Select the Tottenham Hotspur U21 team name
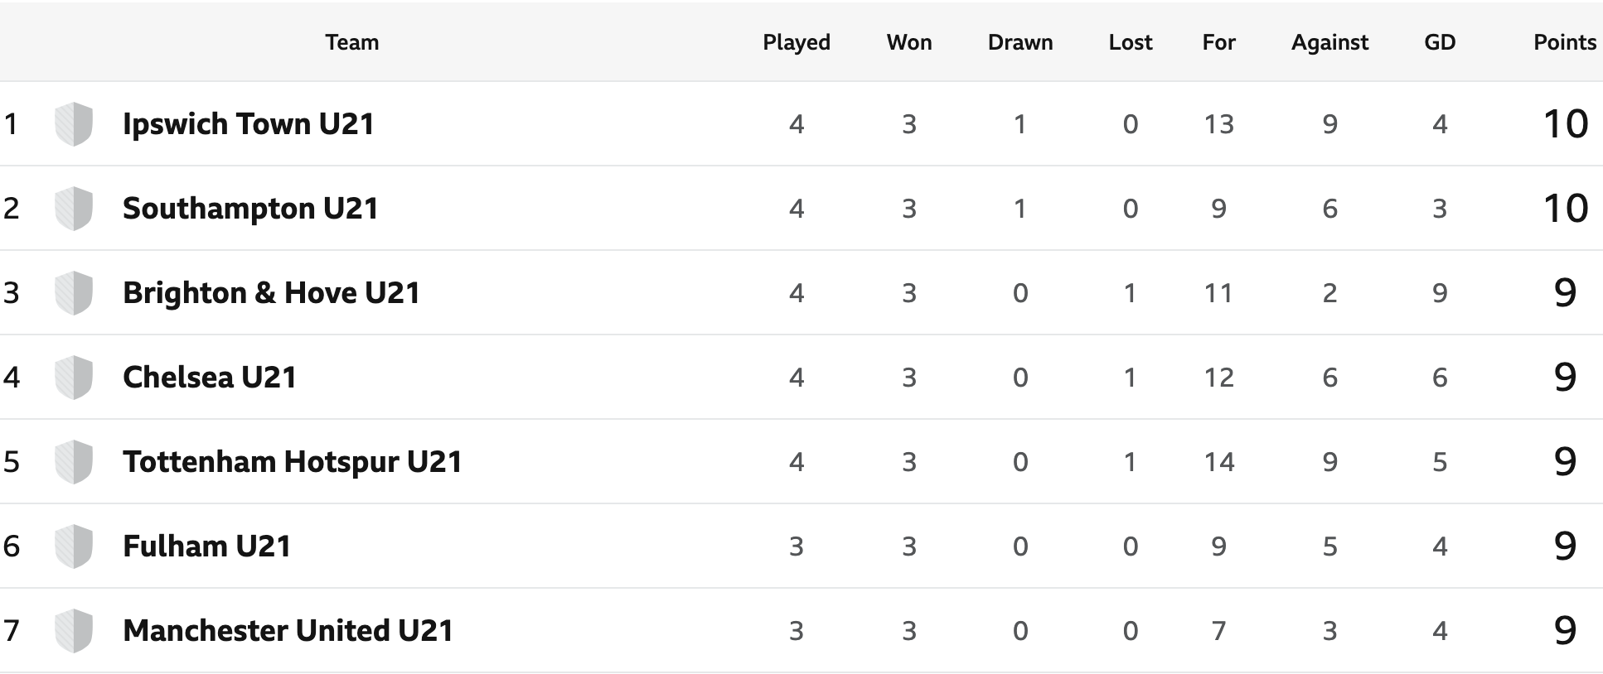 (x=293, y=462)
